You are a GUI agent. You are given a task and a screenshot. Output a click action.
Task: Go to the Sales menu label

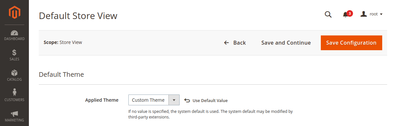point(14,59)
